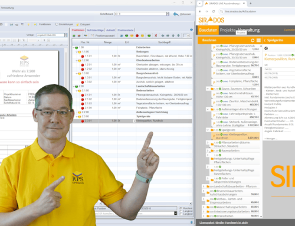Select the Maschendrahtzaun item
This screenshot has width=295, height=226.
click(235, 95)
